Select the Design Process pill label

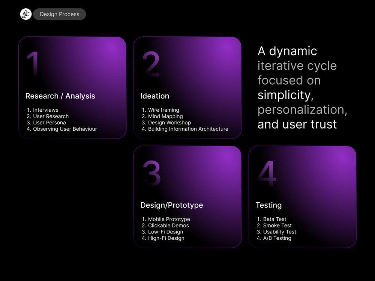(x=60, y=14)
